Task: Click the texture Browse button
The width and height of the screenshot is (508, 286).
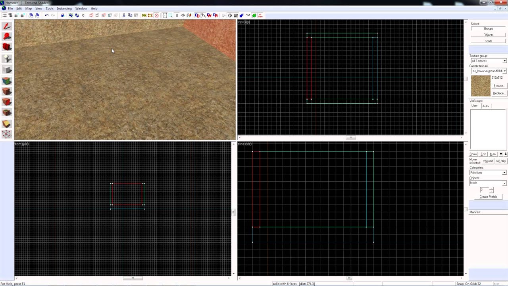Action: (499, 86)
